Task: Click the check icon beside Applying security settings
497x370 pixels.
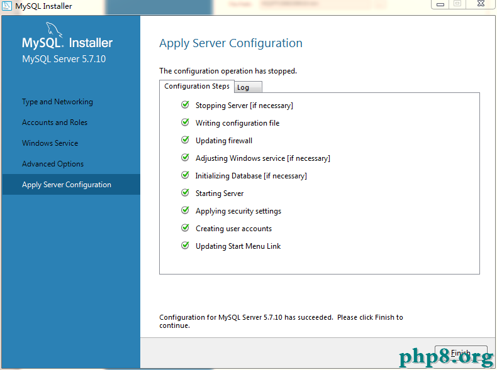Action: (x=185, y=210)
